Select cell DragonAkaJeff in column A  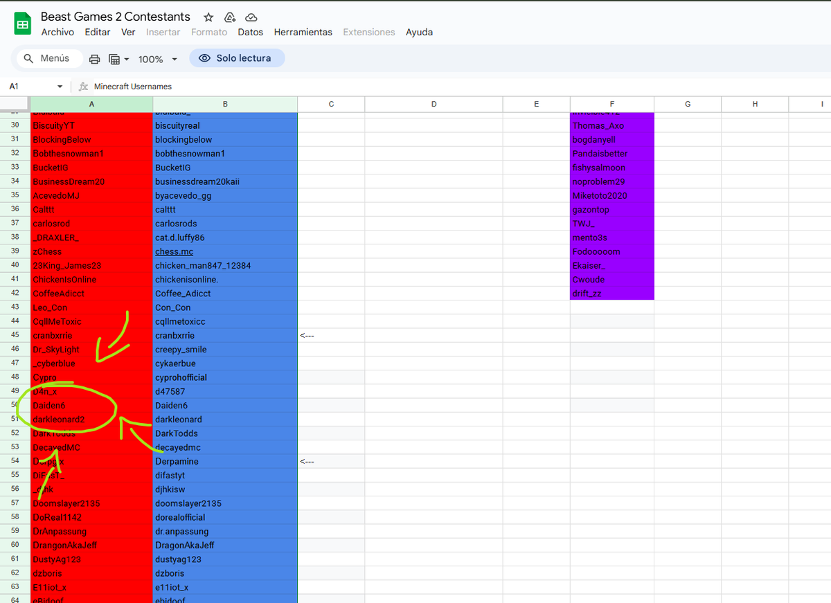pyautogui.click(x=91, y=545)
